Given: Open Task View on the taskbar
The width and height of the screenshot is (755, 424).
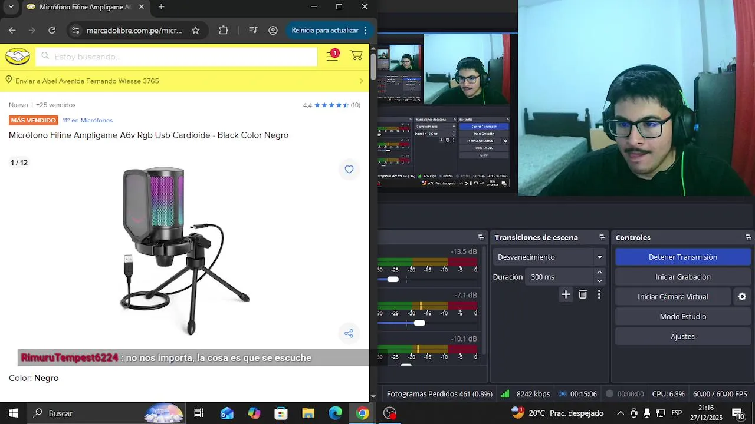Looking at the screenshot, I should point(199,413).
